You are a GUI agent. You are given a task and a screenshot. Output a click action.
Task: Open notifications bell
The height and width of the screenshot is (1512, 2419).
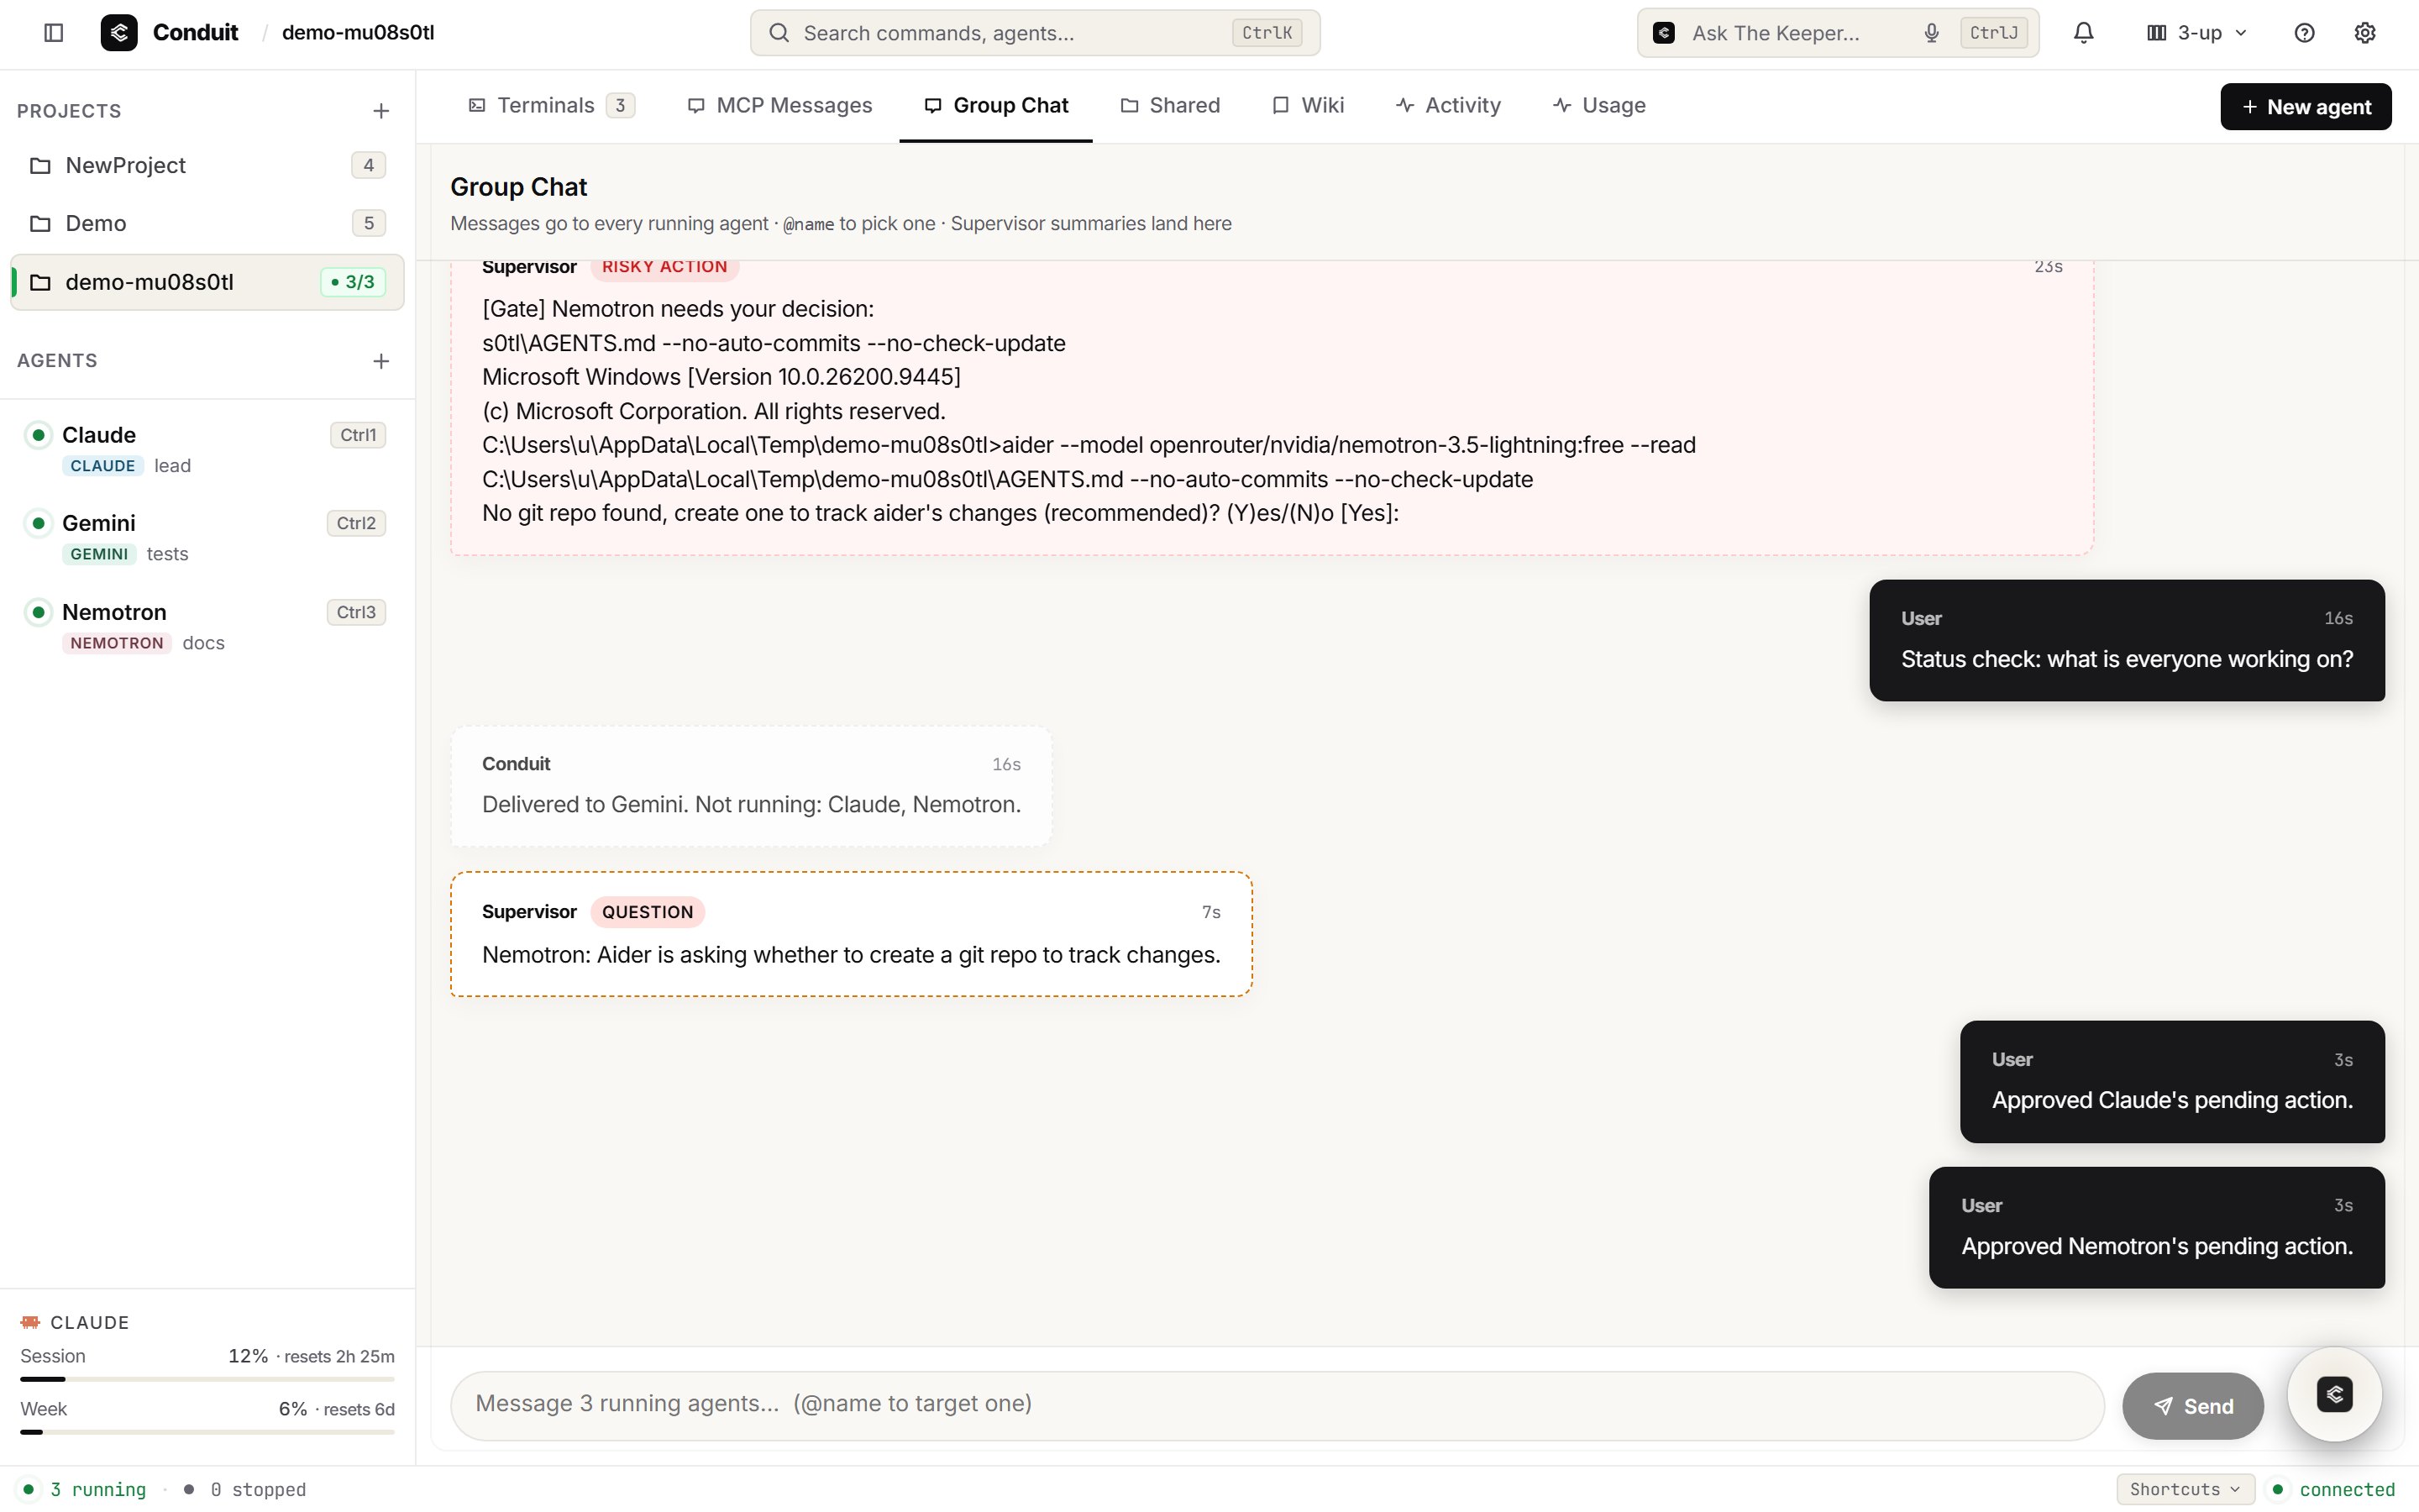coord(2083,33)
